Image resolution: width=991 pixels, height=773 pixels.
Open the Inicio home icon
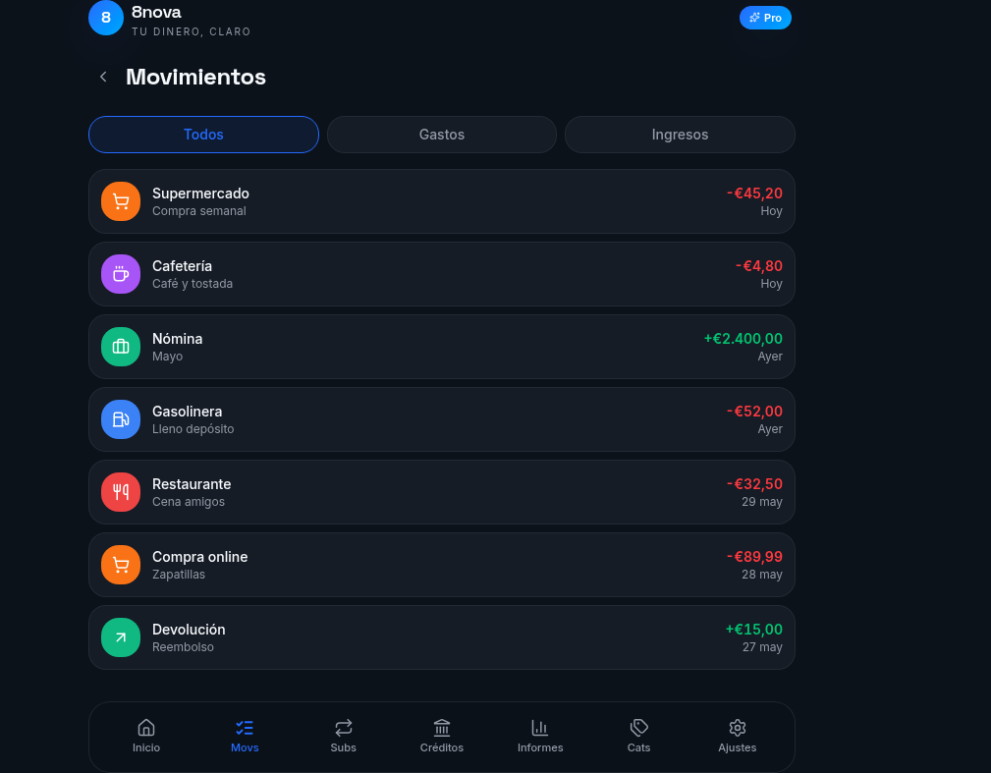pyautogui.click(x=146, y=728)
